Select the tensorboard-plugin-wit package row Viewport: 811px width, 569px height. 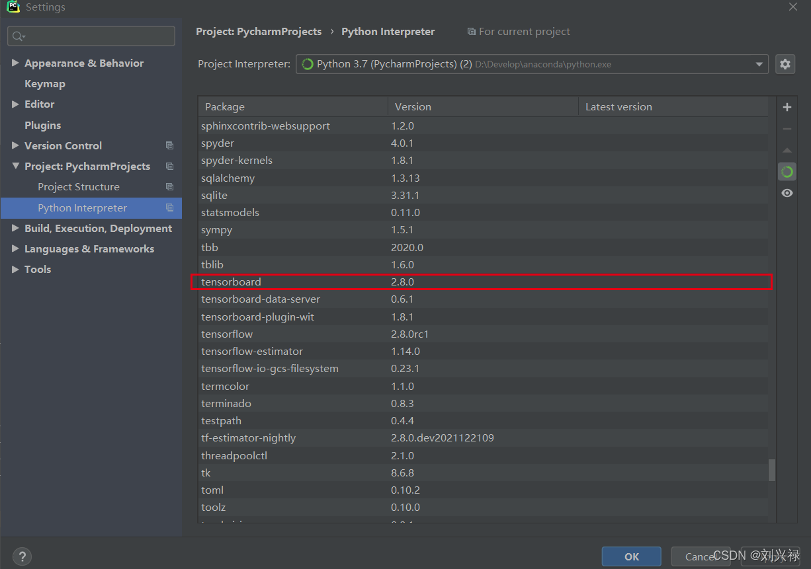[483, 317]
